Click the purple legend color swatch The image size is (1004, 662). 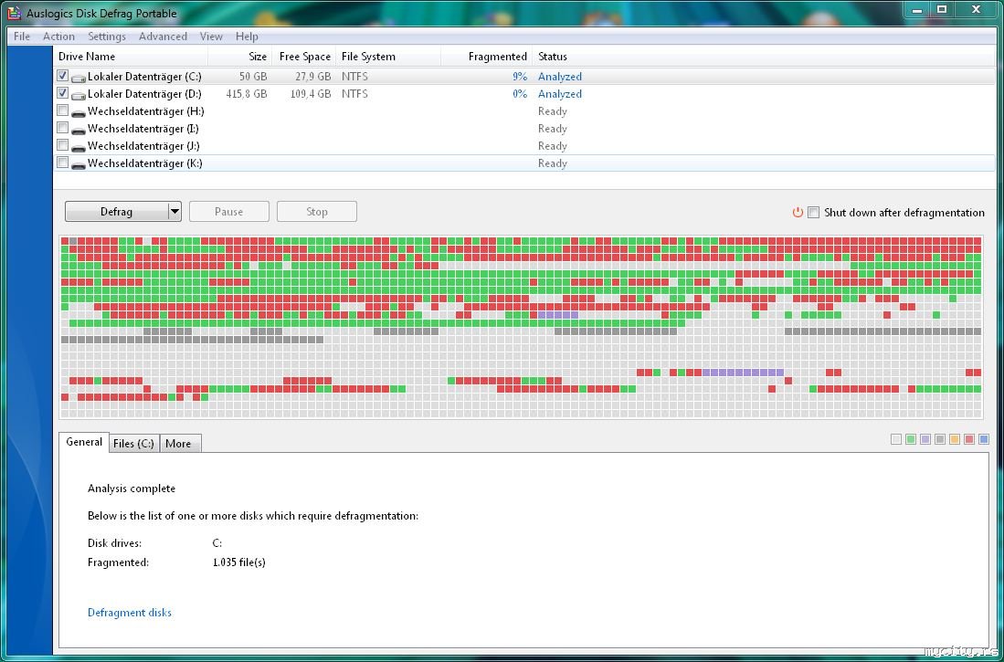[925, 439]
